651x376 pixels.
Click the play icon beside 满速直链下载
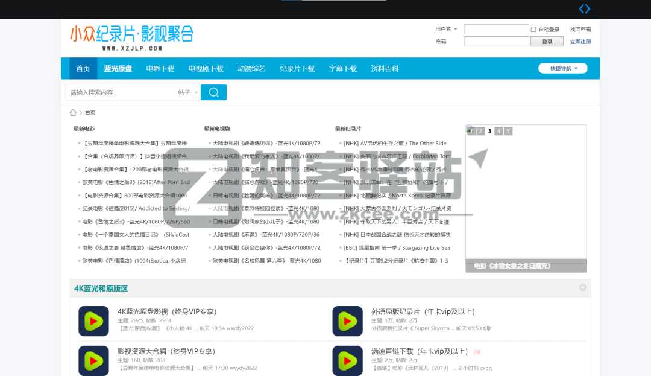[x=347, y=360]
